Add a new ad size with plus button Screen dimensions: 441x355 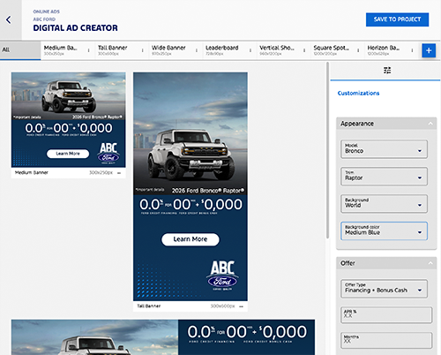[429, 50]
